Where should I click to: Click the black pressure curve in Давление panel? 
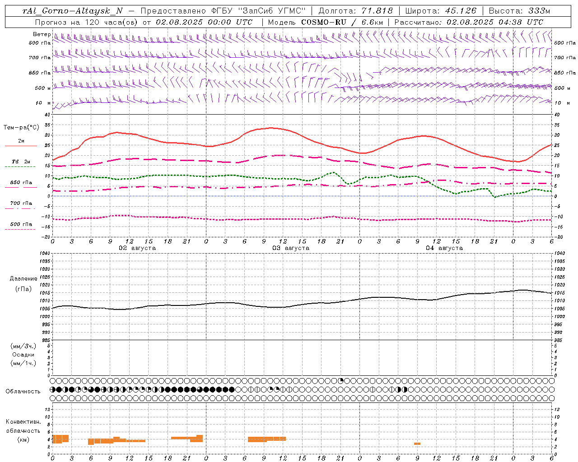303,305
